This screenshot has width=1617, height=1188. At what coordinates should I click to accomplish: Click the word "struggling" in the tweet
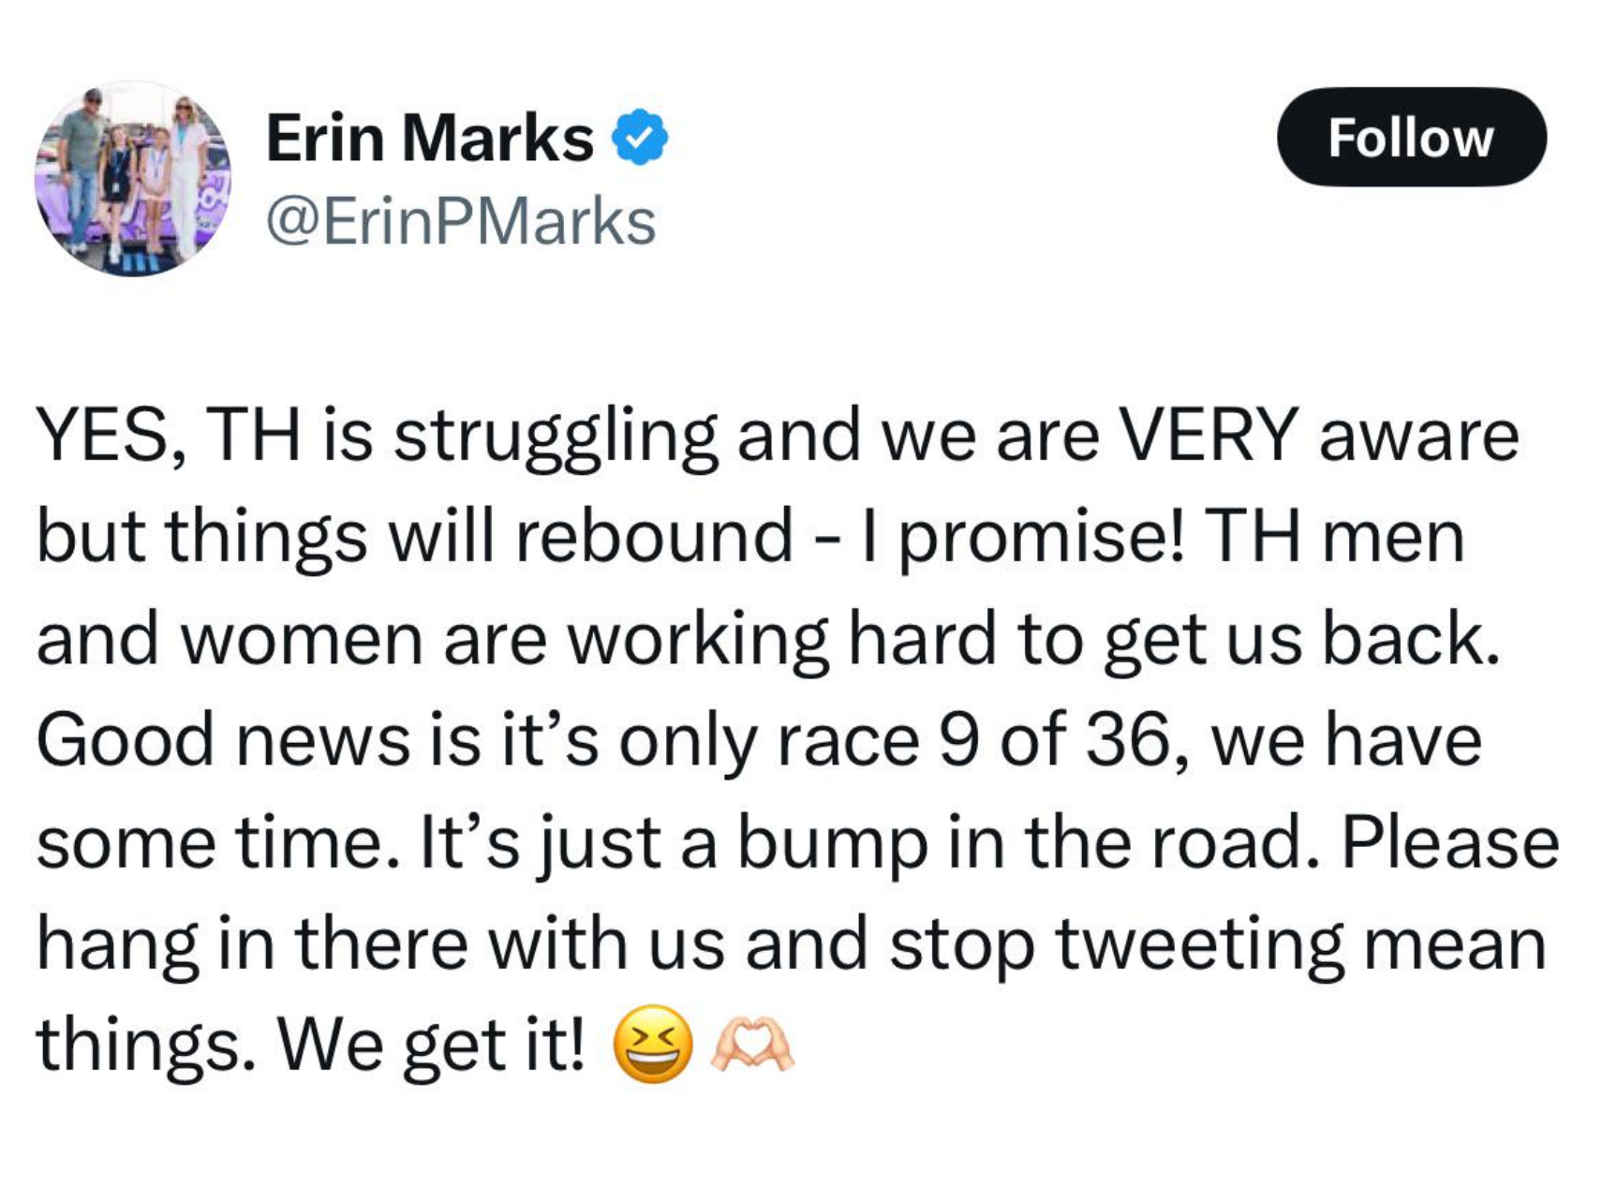pyautogui.click(x=556, y=437)
